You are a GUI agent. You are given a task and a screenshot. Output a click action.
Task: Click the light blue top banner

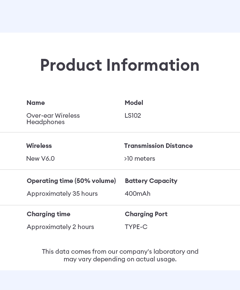coord(120,16)
